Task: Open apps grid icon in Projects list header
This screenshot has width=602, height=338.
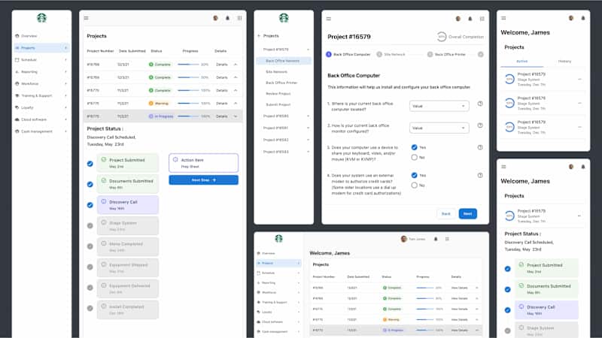Action: (x=239, y=18)
